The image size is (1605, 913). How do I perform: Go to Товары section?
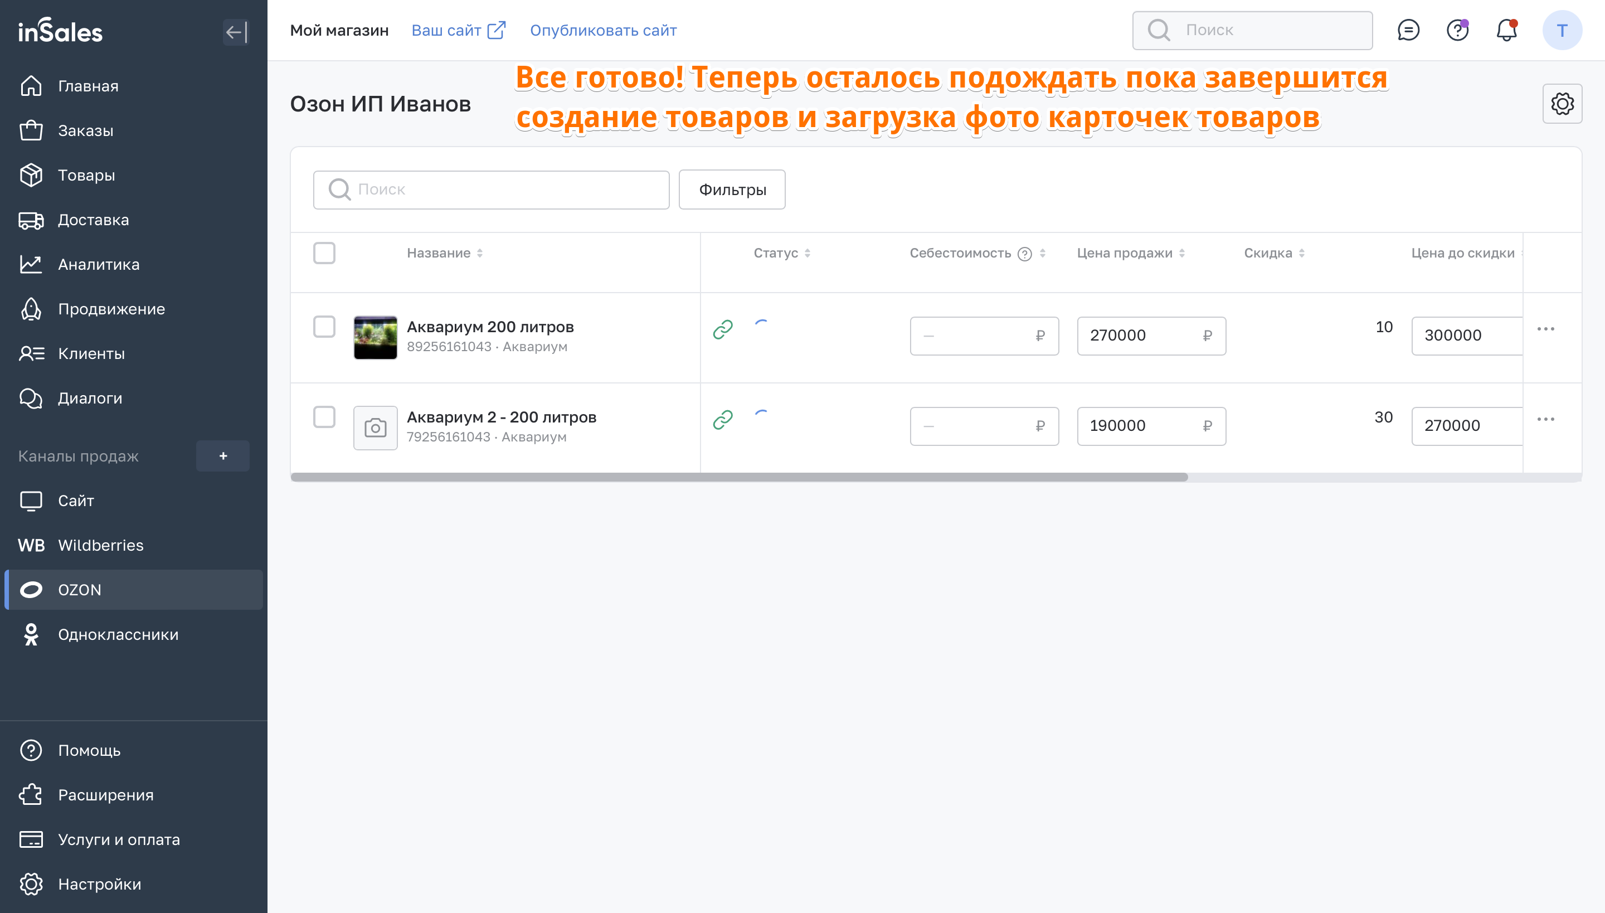point(86,175)
